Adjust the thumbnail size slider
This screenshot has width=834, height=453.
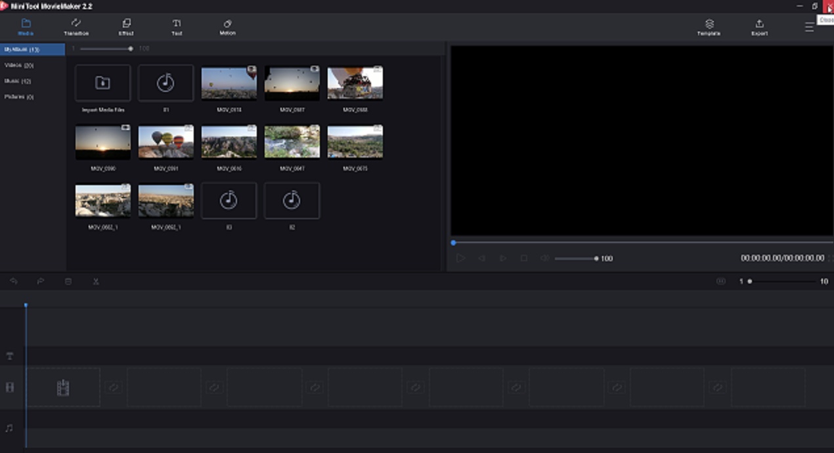(x=105, y=49)
